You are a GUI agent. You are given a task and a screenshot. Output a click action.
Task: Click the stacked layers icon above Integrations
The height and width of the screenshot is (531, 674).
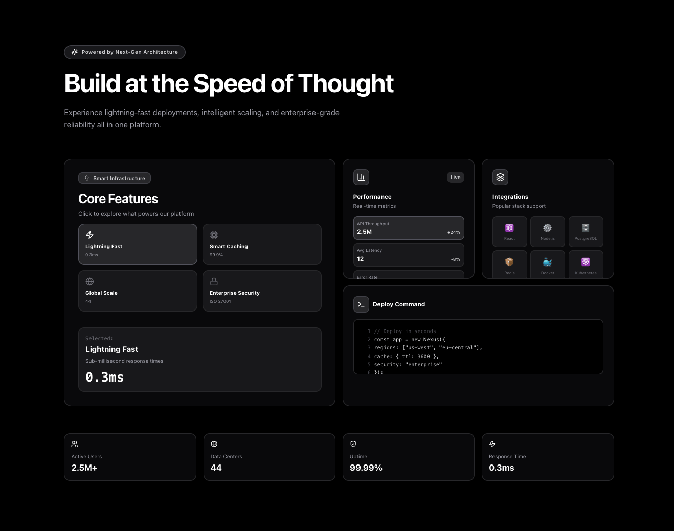pos(500,177)
